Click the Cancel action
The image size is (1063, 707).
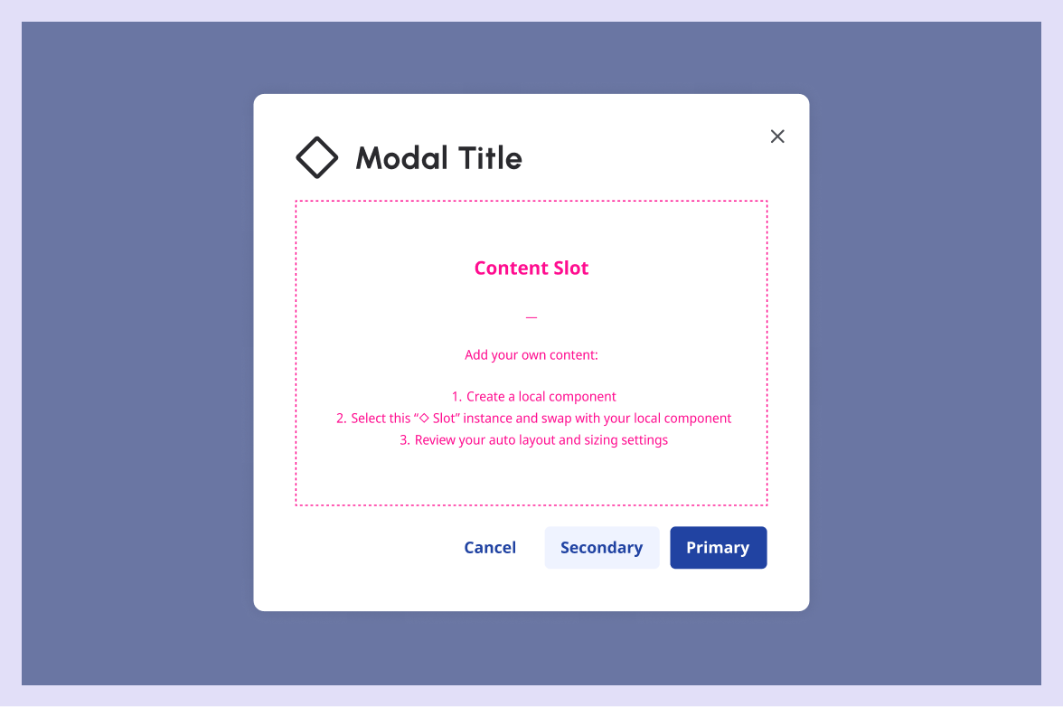489,547
